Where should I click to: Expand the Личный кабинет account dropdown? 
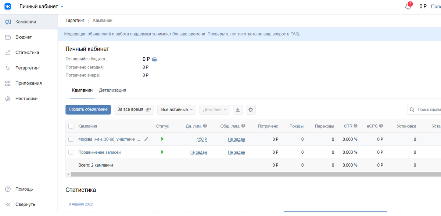pyautogui.click(x=41, y=6)
